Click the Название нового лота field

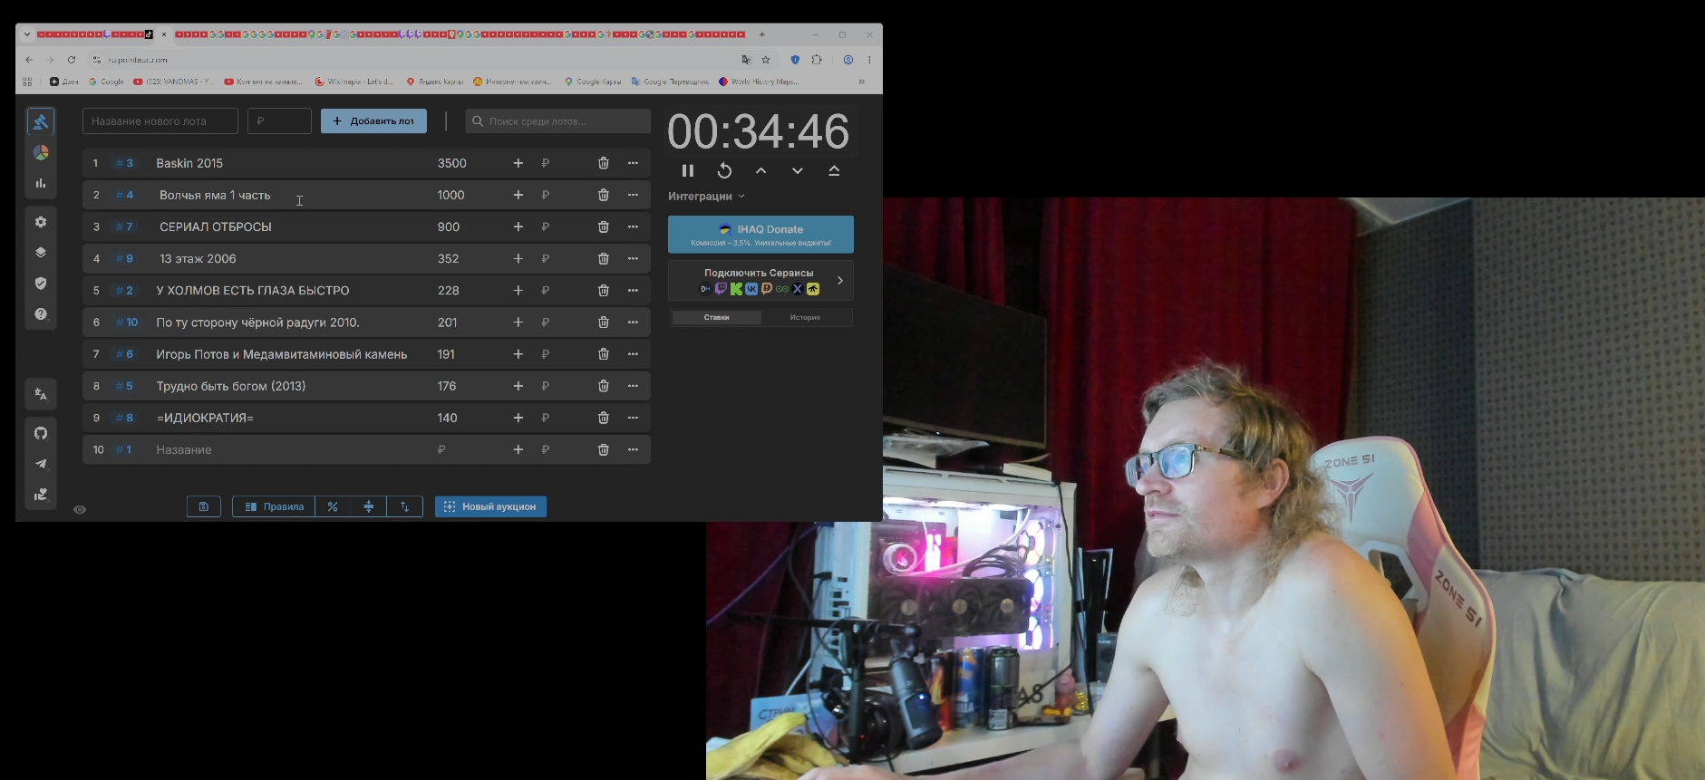click(x=160, y=121)
